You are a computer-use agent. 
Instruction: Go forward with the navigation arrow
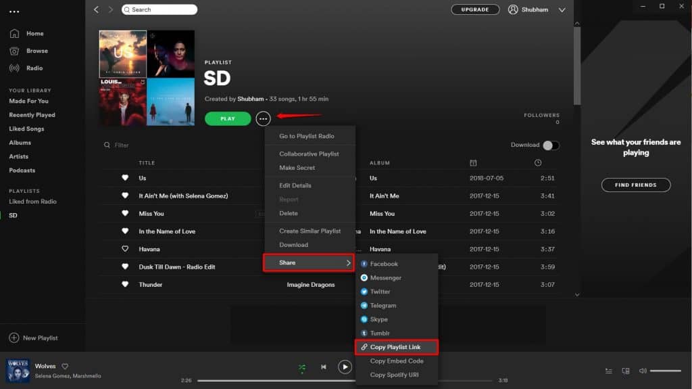coord(110,9)
